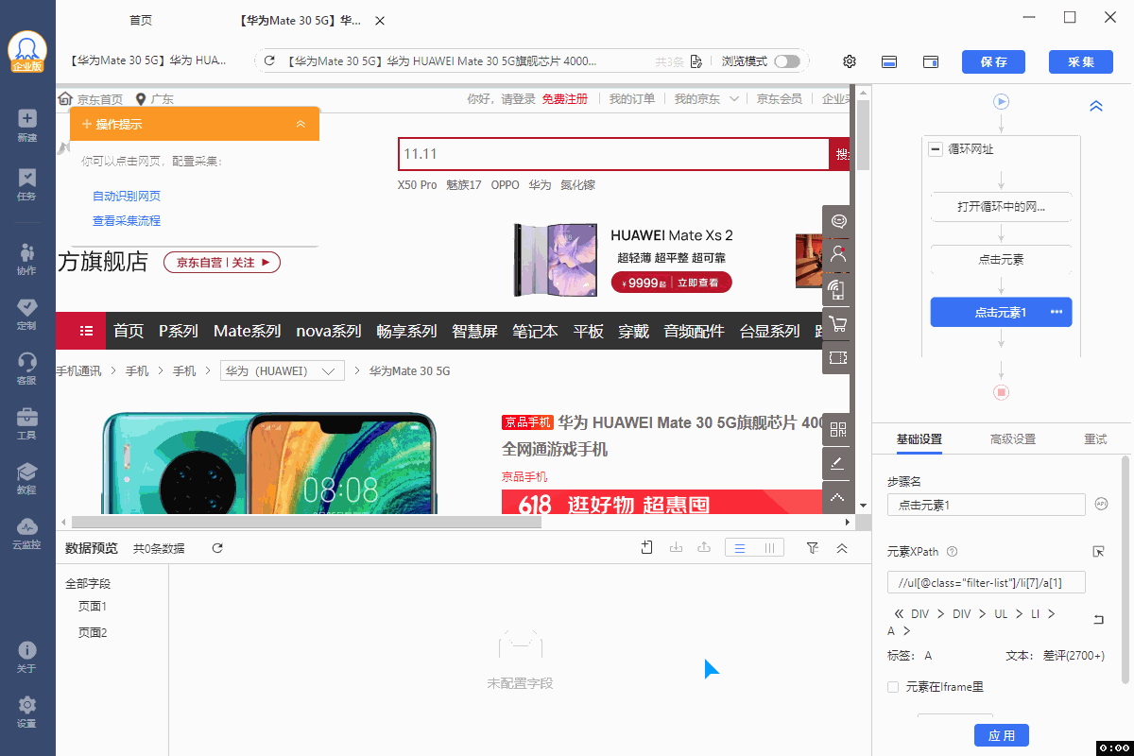Open 工具 in the left sidebar
1134x756 pixels.
pyautogui.click(x=26, y=422)
